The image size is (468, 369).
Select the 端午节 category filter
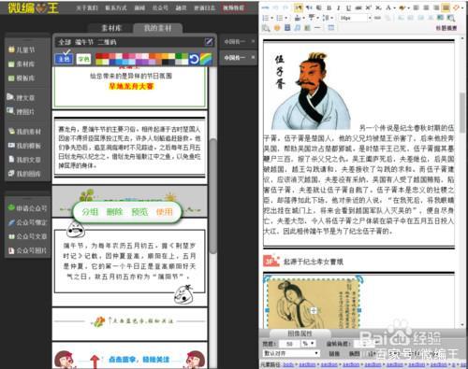click(84, 42)
